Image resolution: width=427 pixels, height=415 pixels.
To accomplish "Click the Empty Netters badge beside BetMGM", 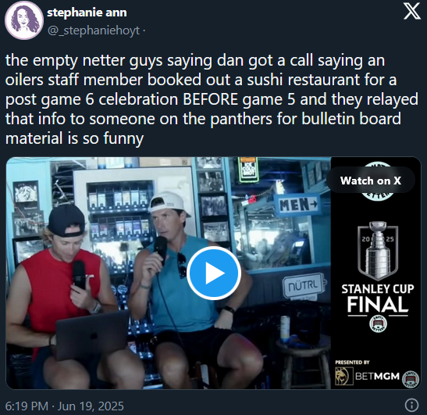I will coord(411,379).
